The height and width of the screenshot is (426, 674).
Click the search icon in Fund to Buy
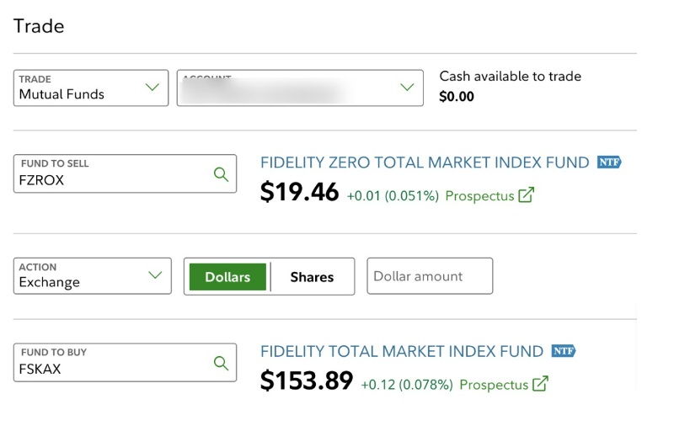click(221, 363)
